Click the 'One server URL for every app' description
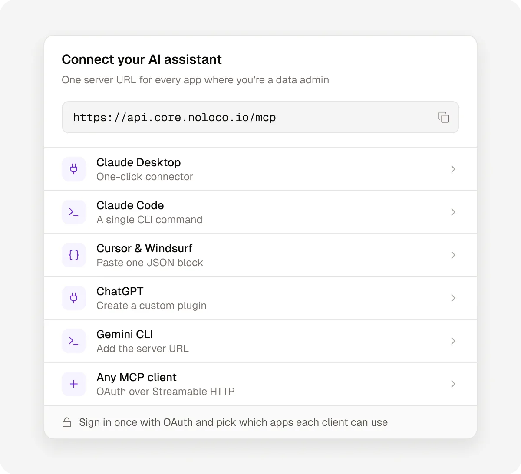 pyautogui.click(x=195, y=80)
